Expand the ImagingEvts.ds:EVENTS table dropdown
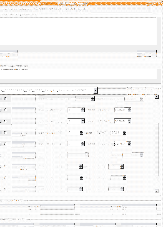The height and width of the screenshot is (227, 163). coord(96,90)
